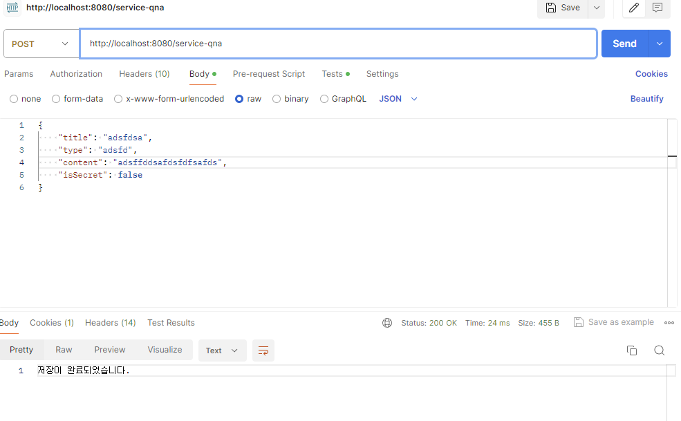This screenshot has height=421, width=681.
Task: Open the request Settings tab
Action: 382,74
